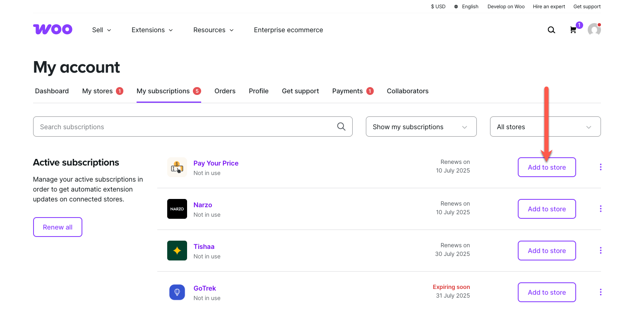The image size is (632, 310).
Task: Add Narzo to a store
Action: [547, 209]
